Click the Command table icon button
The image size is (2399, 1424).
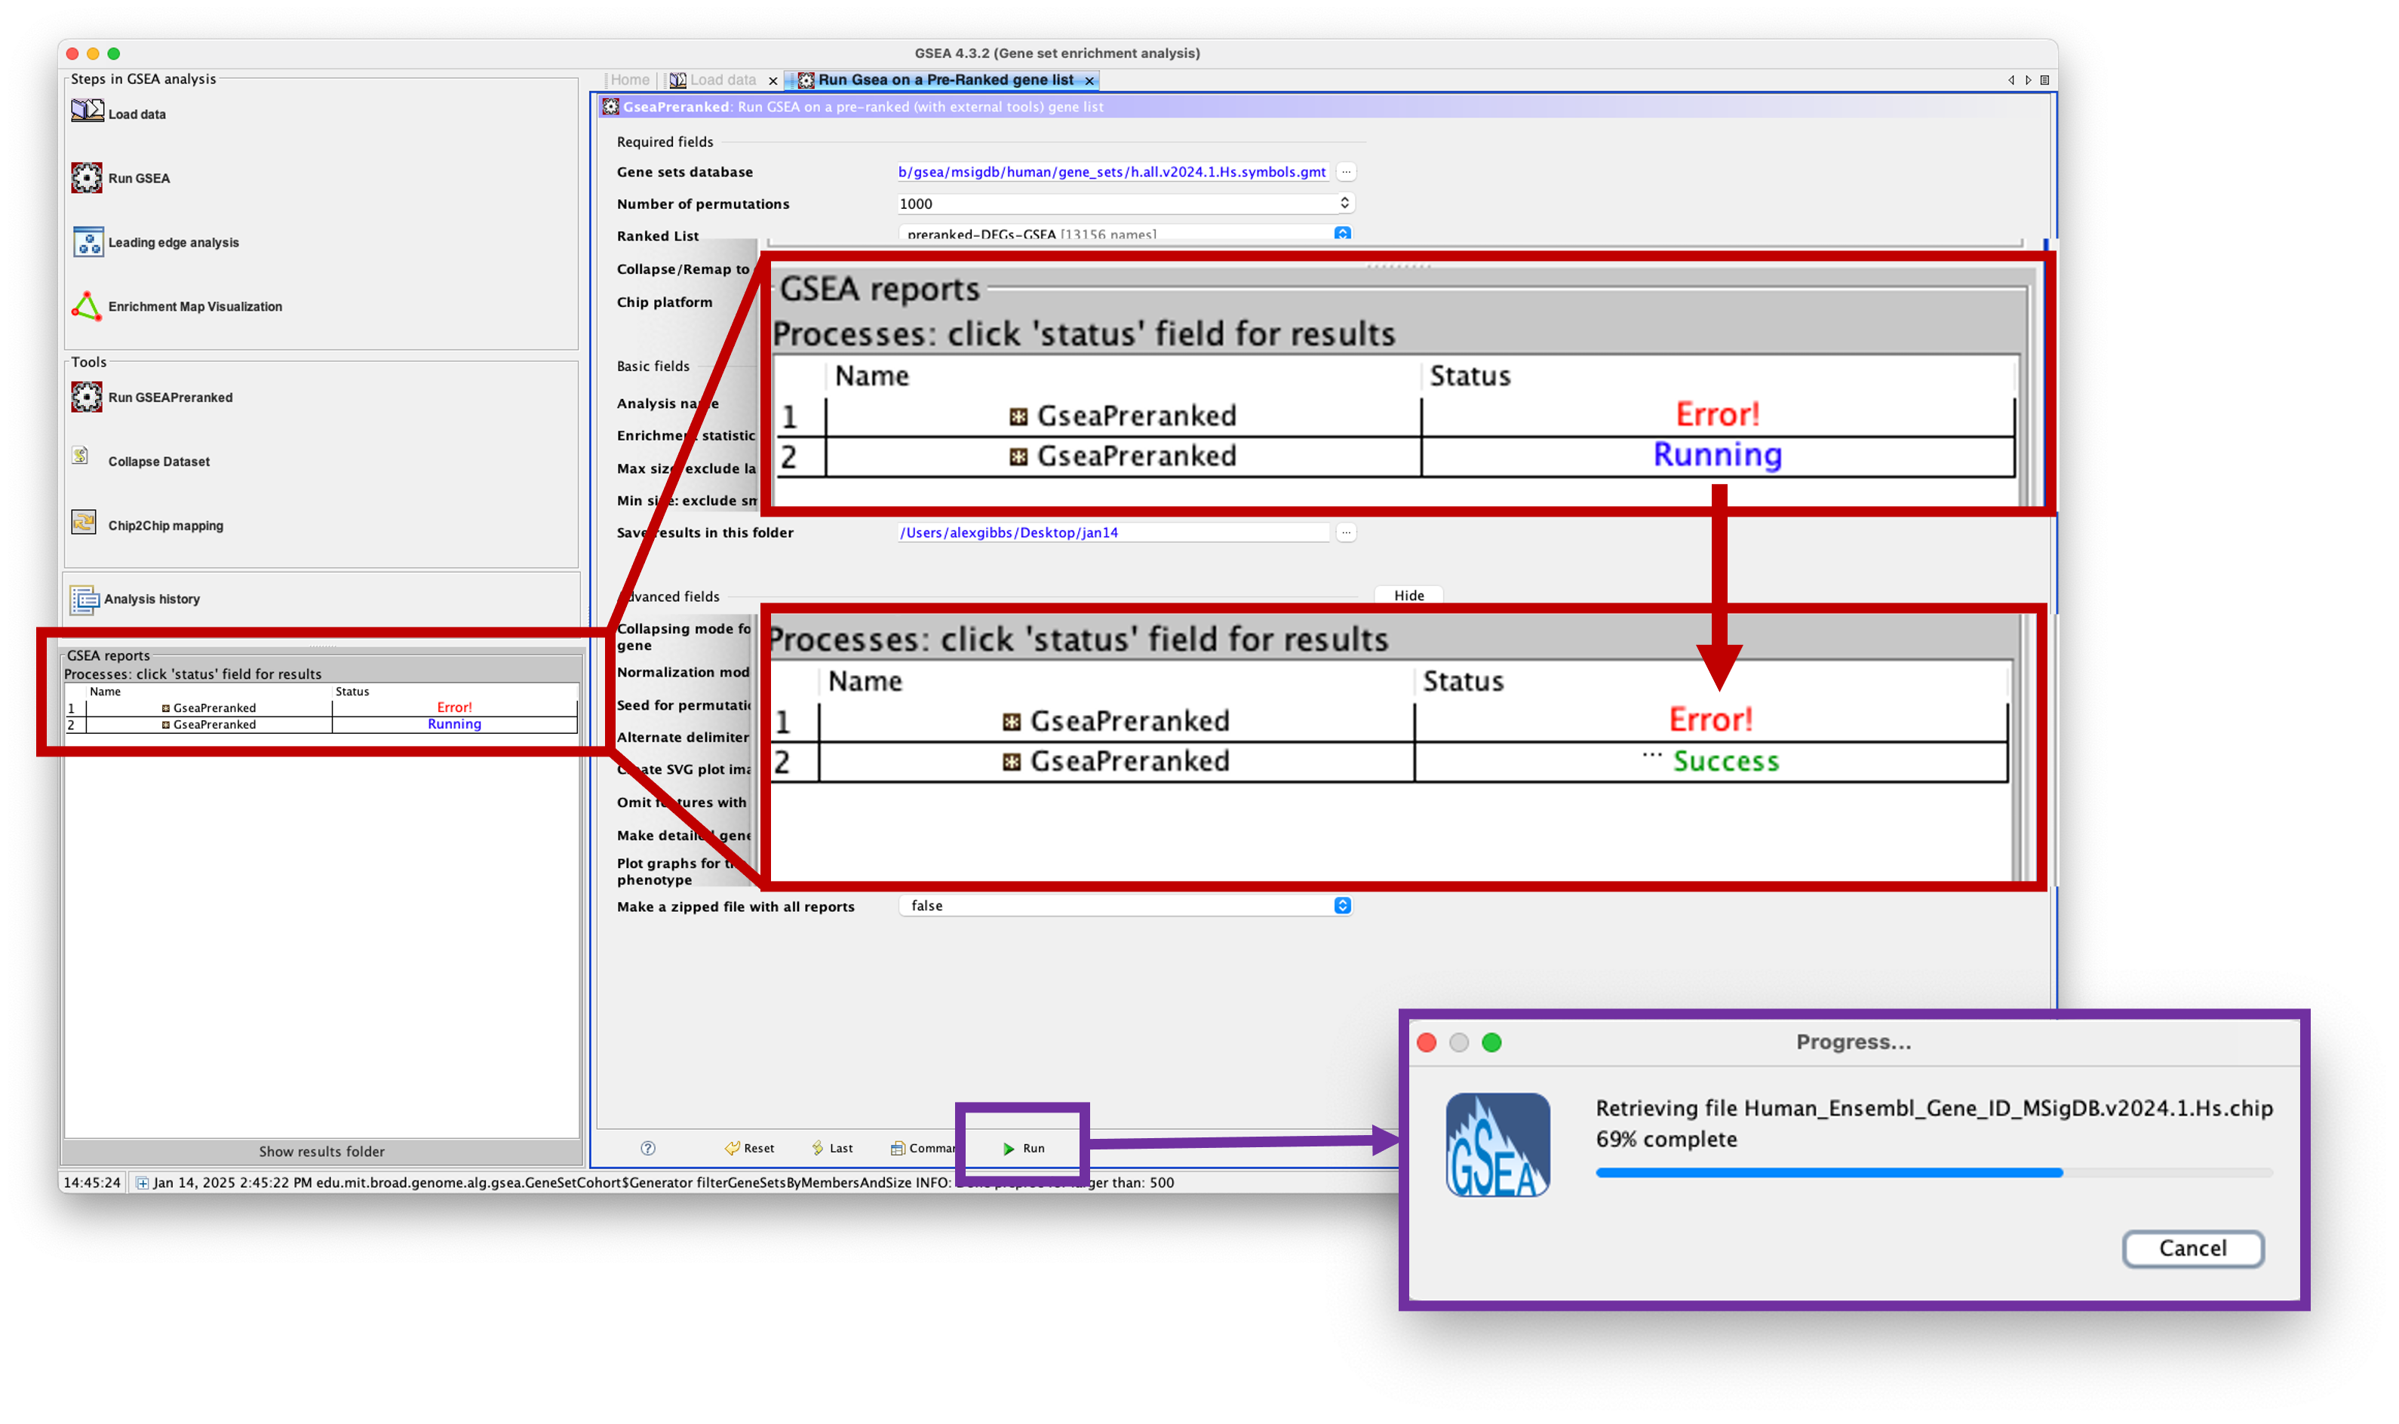(922, 1148)
